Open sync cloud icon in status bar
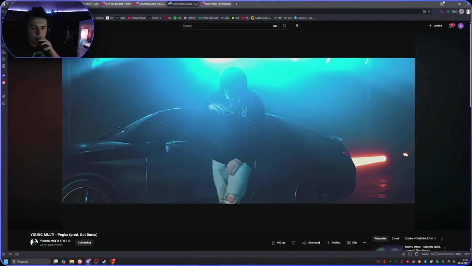Viewport: 472px width, 266px height. pos(17,254)
